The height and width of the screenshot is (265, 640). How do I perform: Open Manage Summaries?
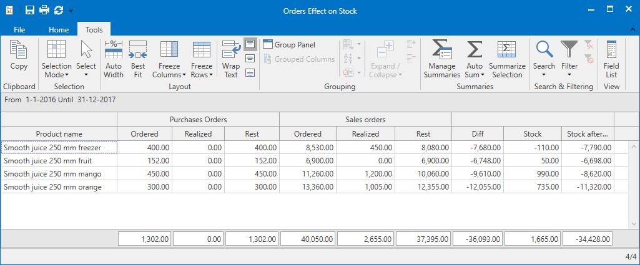[441, 59]
